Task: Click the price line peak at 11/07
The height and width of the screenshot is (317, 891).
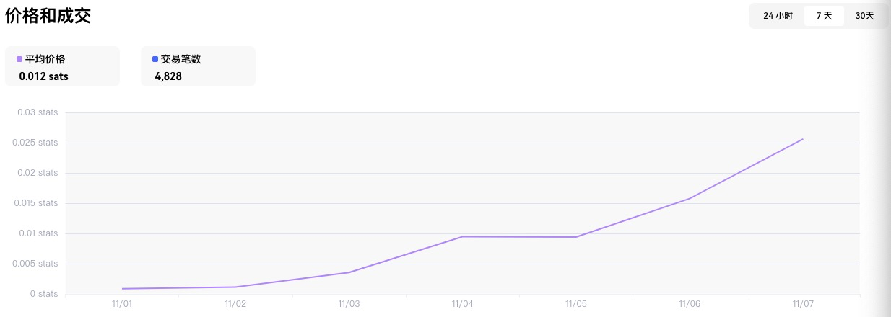Action: coord(802,139)
